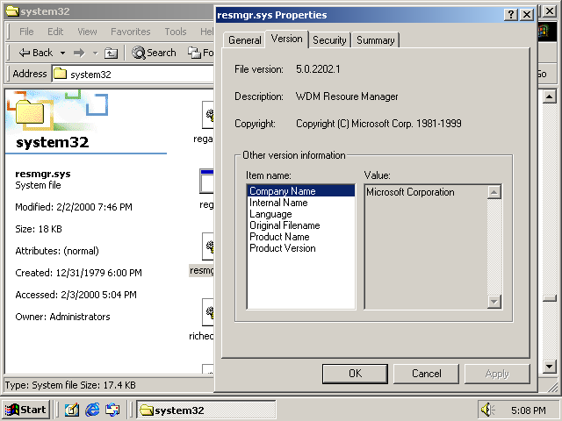Image resolution: width=562 pixels, height=421 pixels.
Task: Select Original Filename in item list
Action: (x=301, y=225)
